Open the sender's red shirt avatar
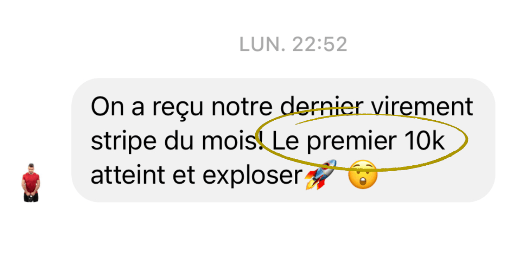The height and width of the screenshot is (266, 510). tap(31, 182)
